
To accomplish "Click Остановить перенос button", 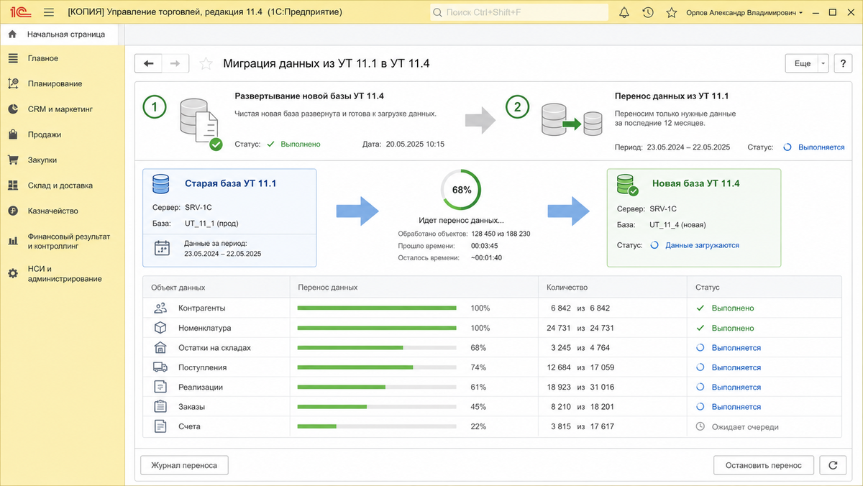I will click(x=763, y=465).
